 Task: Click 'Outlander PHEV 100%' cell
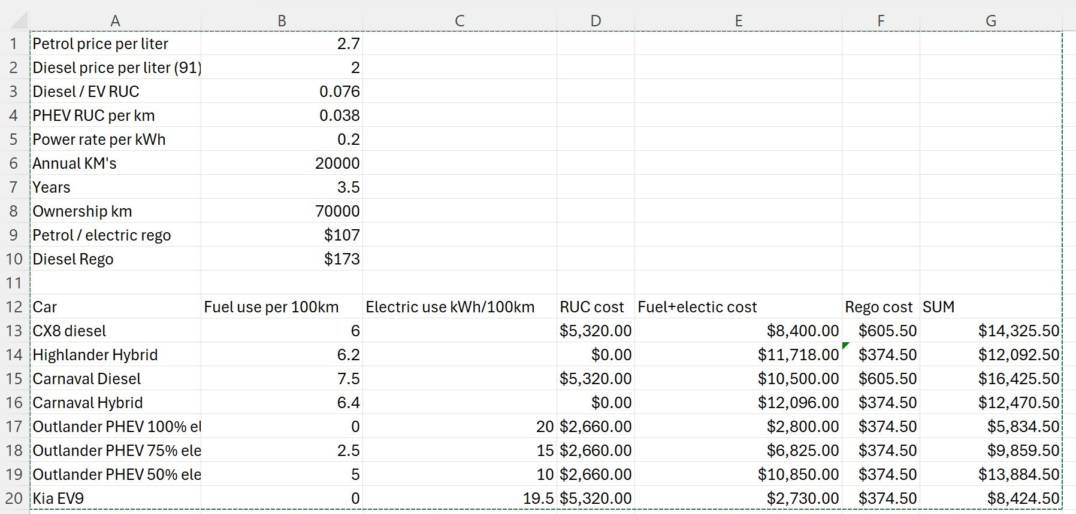pos(115,427)
